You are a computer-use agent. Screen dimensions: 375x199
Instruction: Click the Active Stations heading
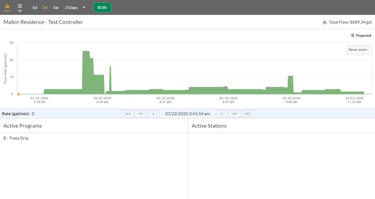coord(209,126)
